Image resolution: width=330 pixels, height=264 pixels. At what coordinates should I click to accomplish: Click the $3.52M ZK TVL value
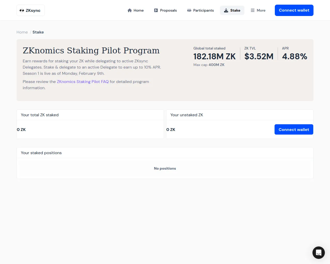[x=259, y=56]
